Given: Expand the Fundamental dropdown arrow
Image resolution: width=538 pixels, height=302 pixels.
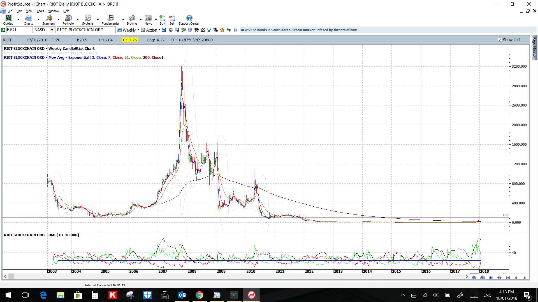Looking at the screenshot, I should tap(123, 20).
